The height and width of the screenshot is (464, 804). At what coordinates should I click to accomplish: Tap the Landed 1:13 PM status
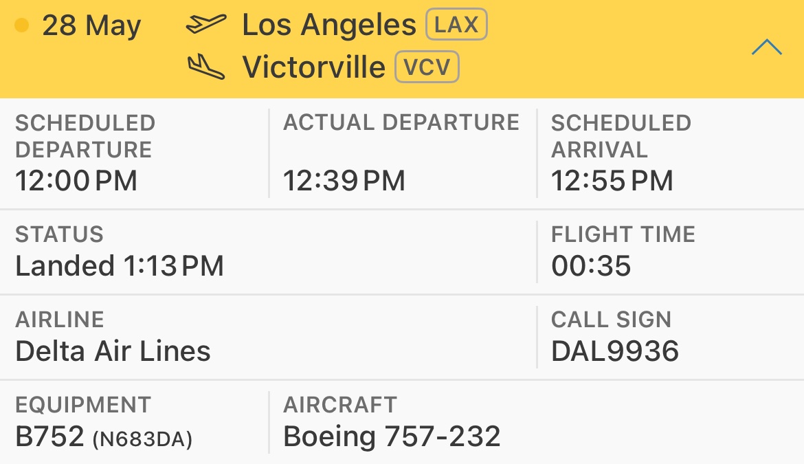(x=120, y=266)
